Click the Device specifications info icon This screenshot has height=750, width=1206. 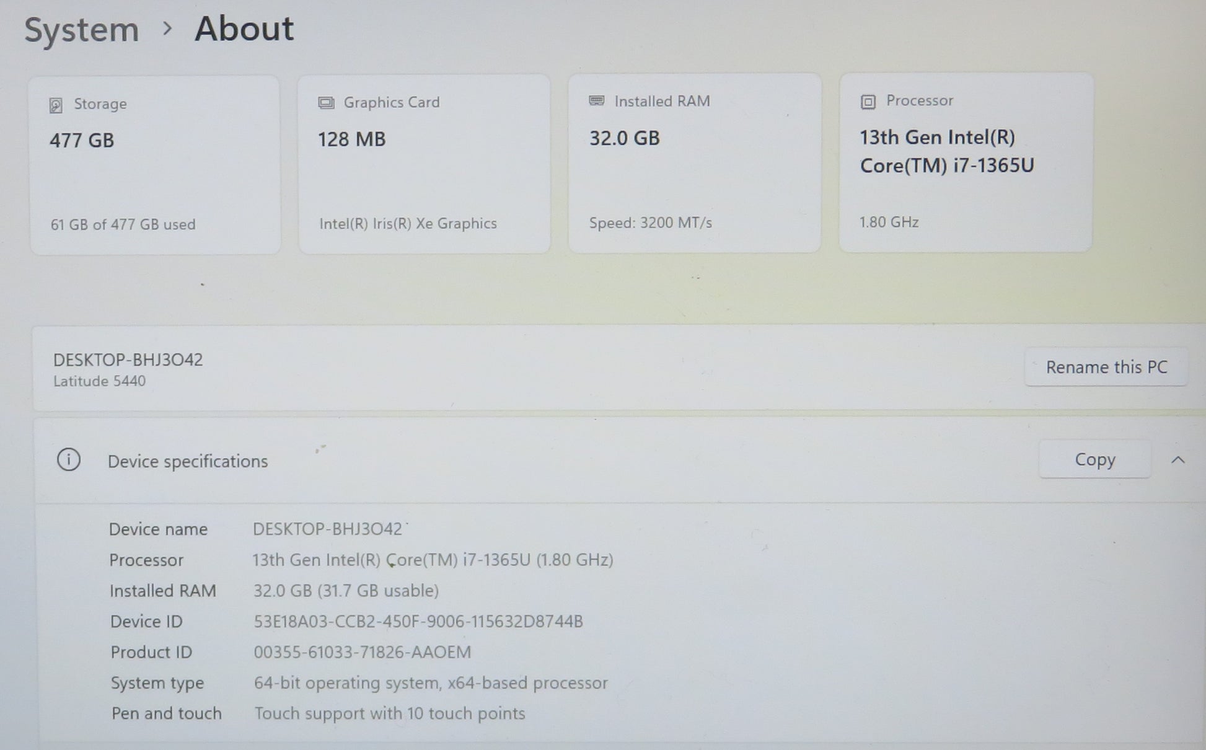pyautogui.click(x=69, y=460)
